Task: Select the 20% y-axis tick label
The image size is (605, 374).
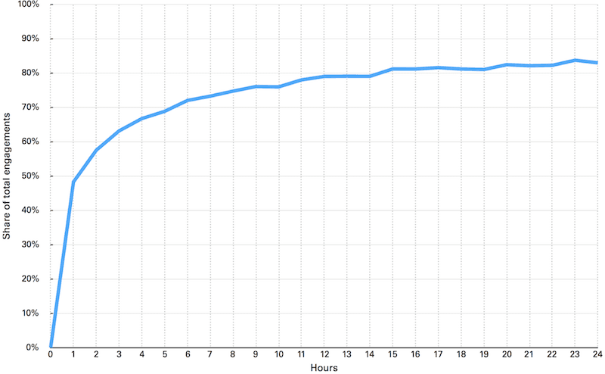Action: tap(33, 279)
